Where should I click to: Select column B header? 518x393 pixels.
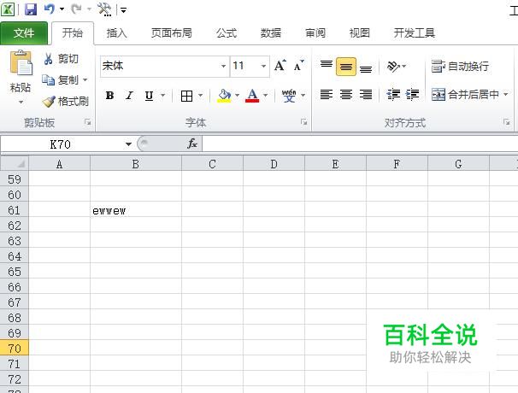136,164
